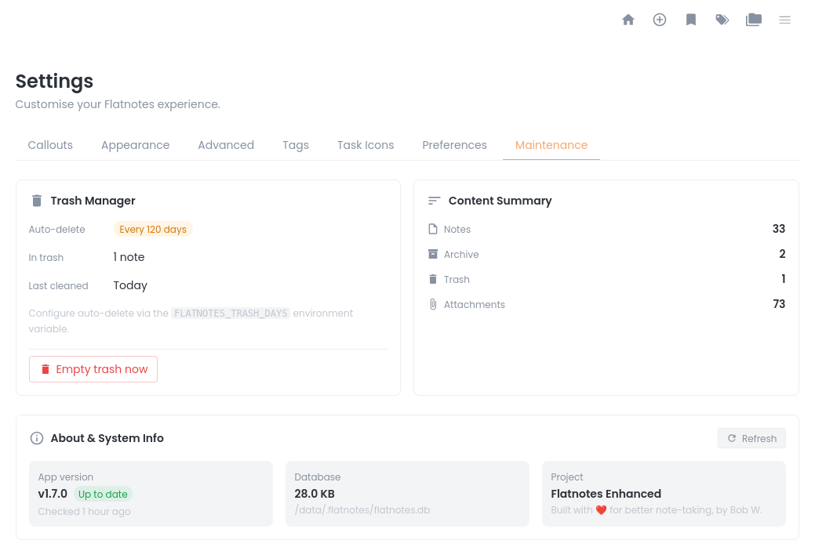Open folders icon in top bar
The width and height of the screenshot is (815, 551).
pos(753,20)
